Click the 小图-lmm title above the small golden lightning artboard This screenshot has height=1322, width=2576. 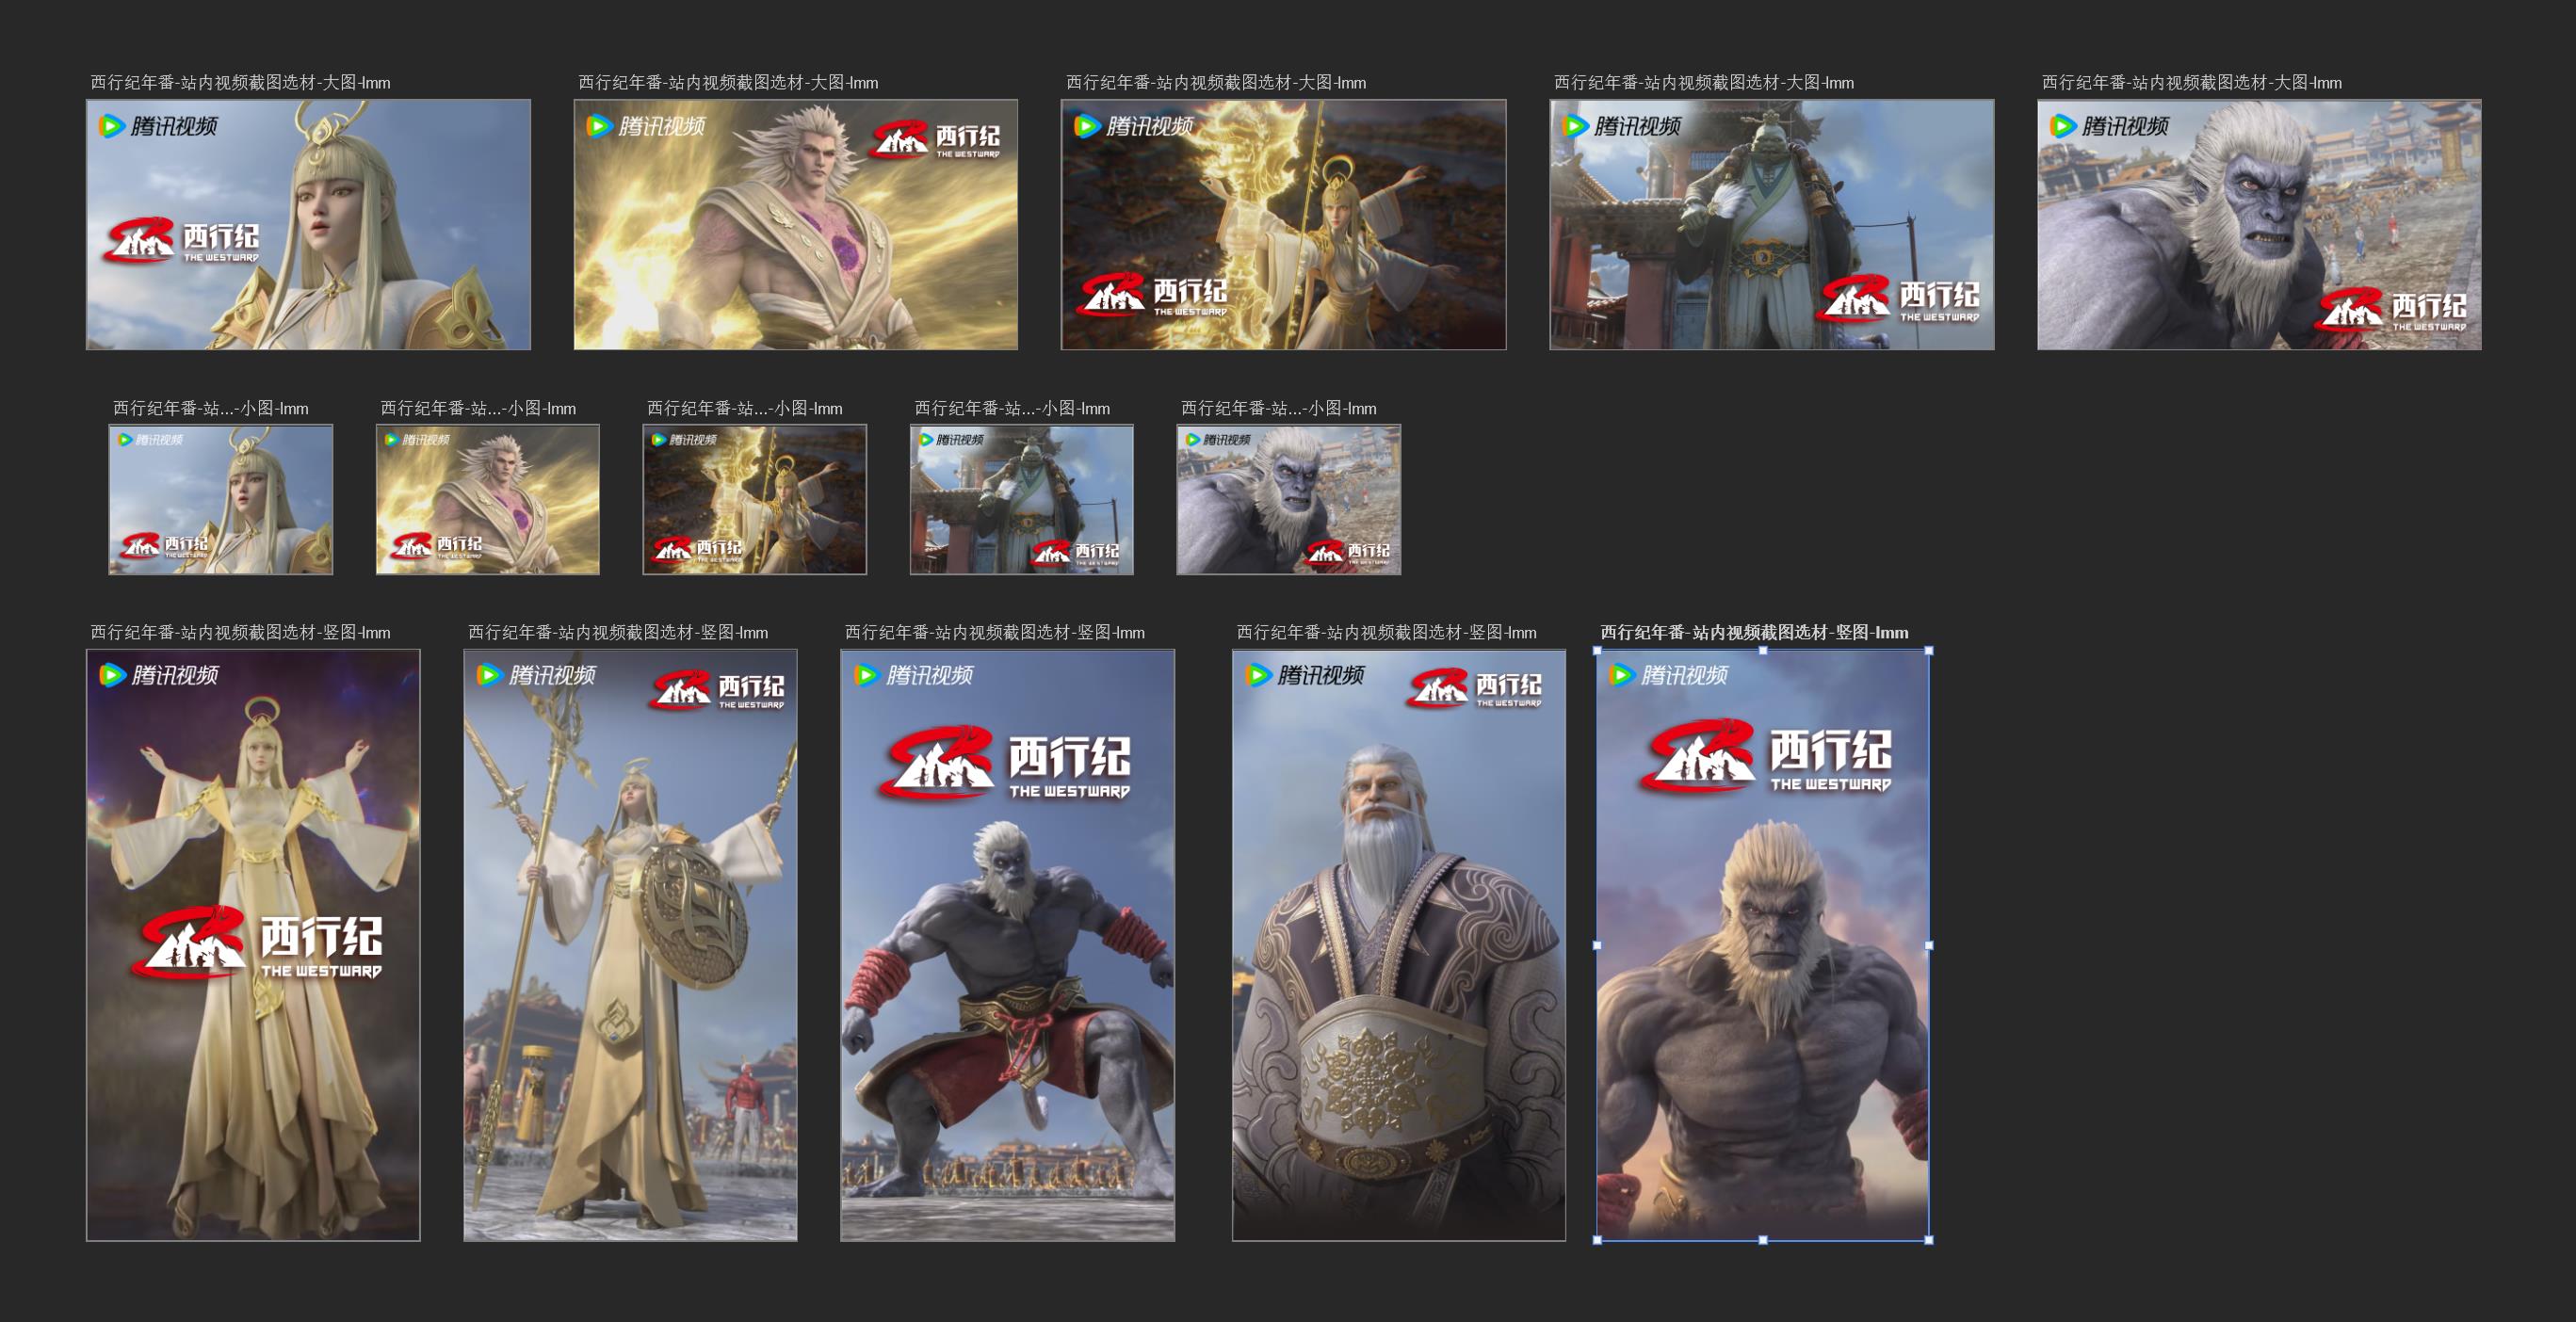pos(745,408)
